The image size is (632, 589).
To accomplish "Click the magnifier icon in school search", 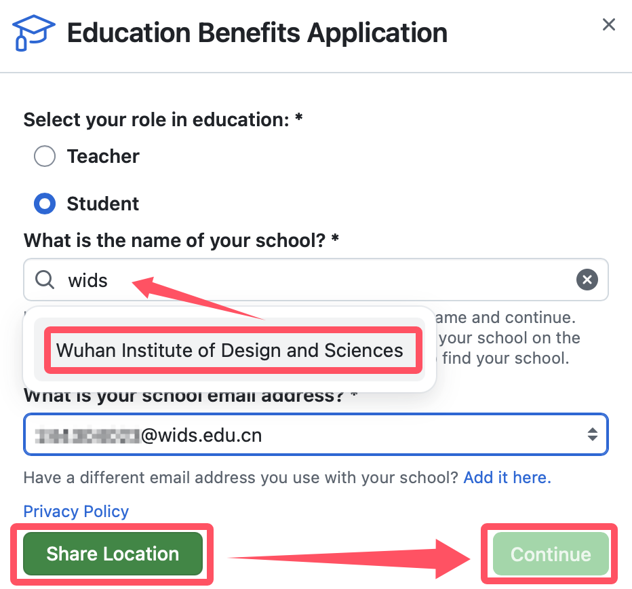I will 45,280.
